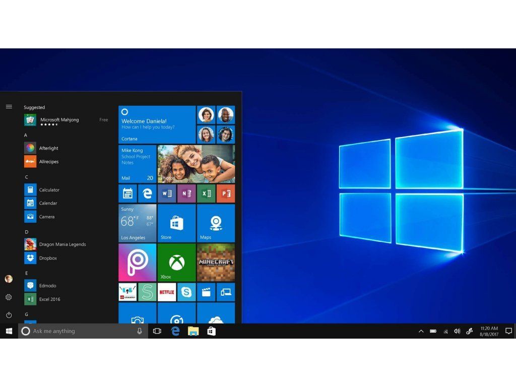Viewport: 516px width, 387px height.
Task: Open the Groove Music tile
Action: (x=177, y=313)
